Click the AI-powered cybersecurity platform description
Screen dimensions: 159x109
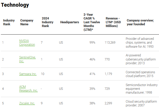click(141, 59)
